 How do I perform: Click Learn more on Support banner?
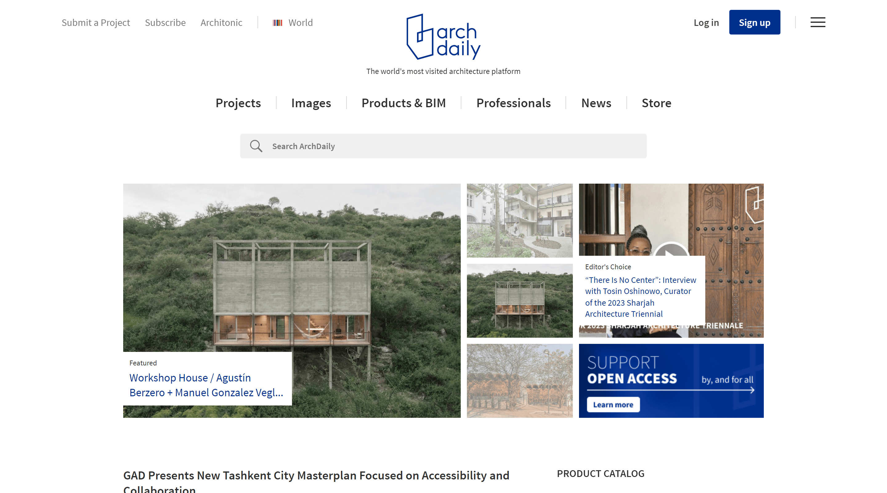pos(613,405)
